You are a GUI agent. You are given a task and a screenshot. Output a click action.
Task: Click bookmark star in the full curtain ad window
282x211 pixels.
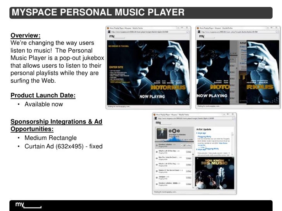(x=187, y=32)
